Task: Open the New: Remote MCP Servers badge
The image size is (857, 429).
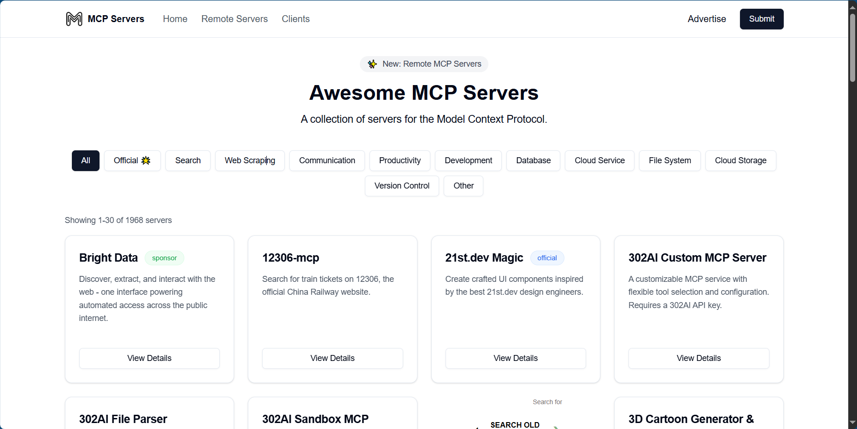Action: (x=424, y=64)
